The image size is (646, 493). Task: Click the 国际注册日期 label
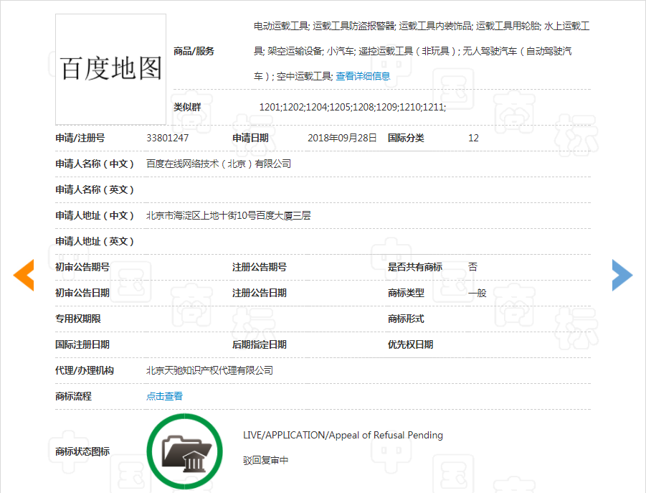82,344
